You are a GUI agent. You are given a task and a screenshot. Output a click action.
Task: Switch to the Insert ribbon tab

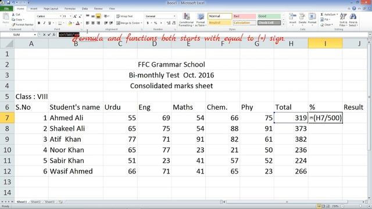34,9
